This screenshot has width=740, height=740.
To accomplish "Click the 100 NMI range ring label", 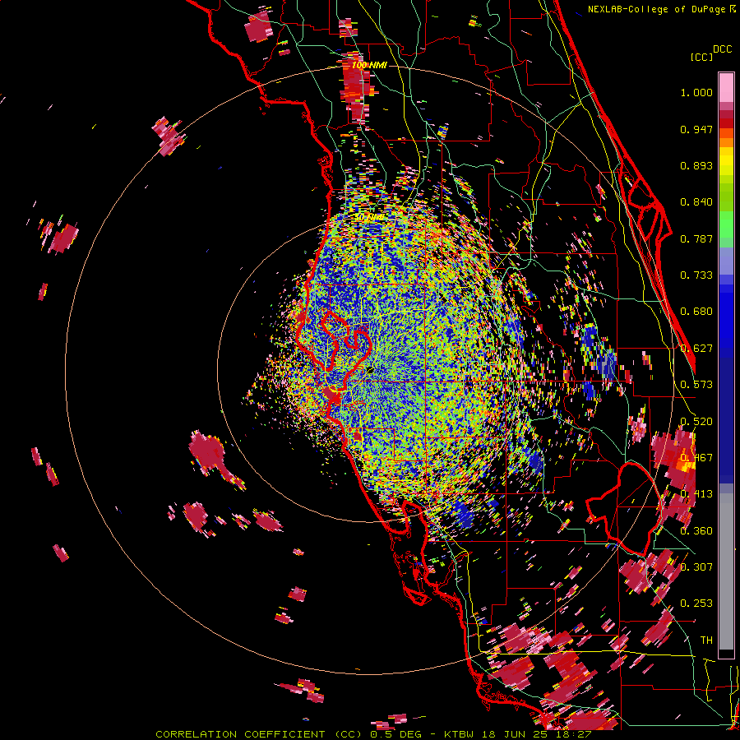I will click(x=369, y=65).
